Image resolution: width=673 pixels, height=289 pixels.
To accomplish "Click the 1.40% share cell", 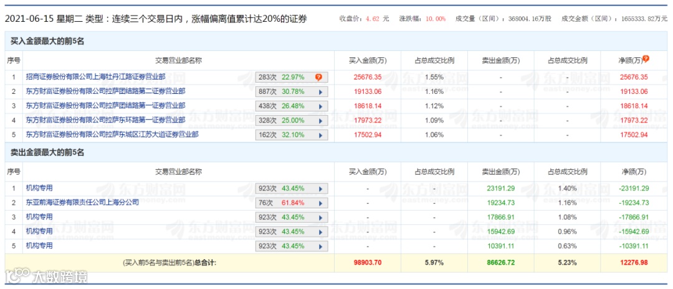I will point(568,188).
